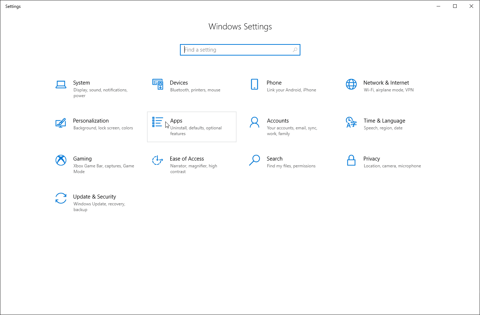This screenshot has width=480, height=315.
Task: Click the Network & Internet globe icon
Action: pos(351,84)
